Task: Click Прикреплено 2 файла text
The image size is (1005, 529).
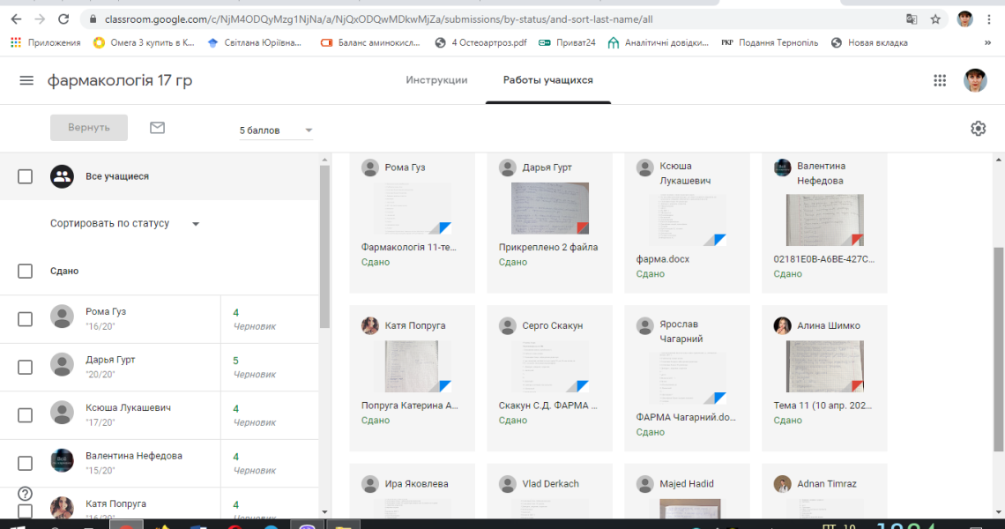Action: pos(548,247)
